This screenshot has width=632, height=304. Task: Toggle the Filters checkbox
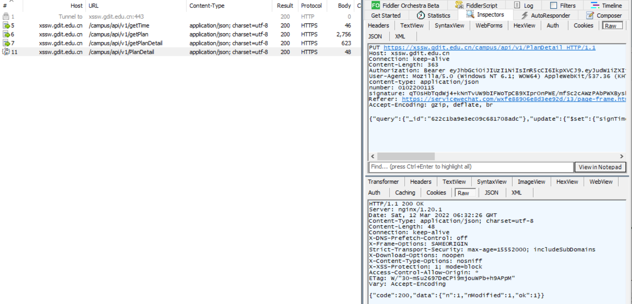pos(553,5)
